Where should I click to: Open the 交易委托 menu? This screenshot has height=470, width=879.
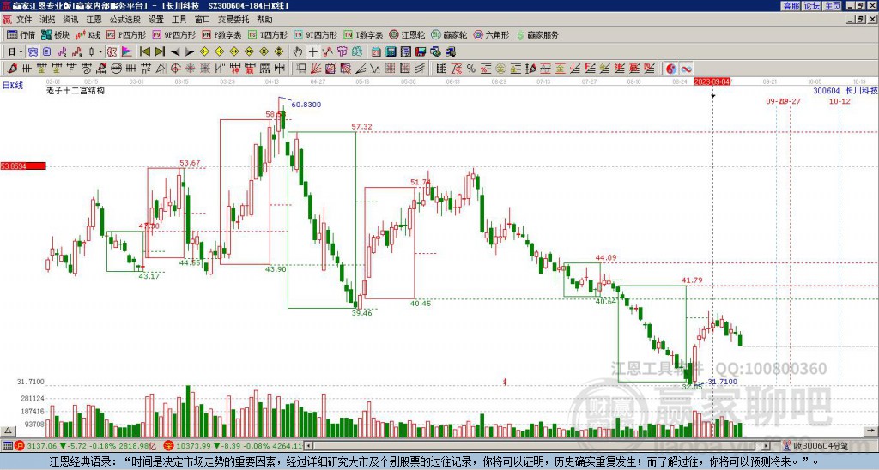click(233, 20)
